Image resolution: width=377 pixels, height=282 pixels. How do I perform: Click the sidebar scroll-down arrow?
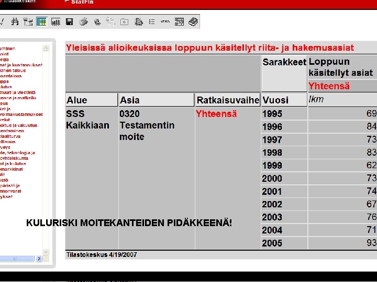point(46,252)
